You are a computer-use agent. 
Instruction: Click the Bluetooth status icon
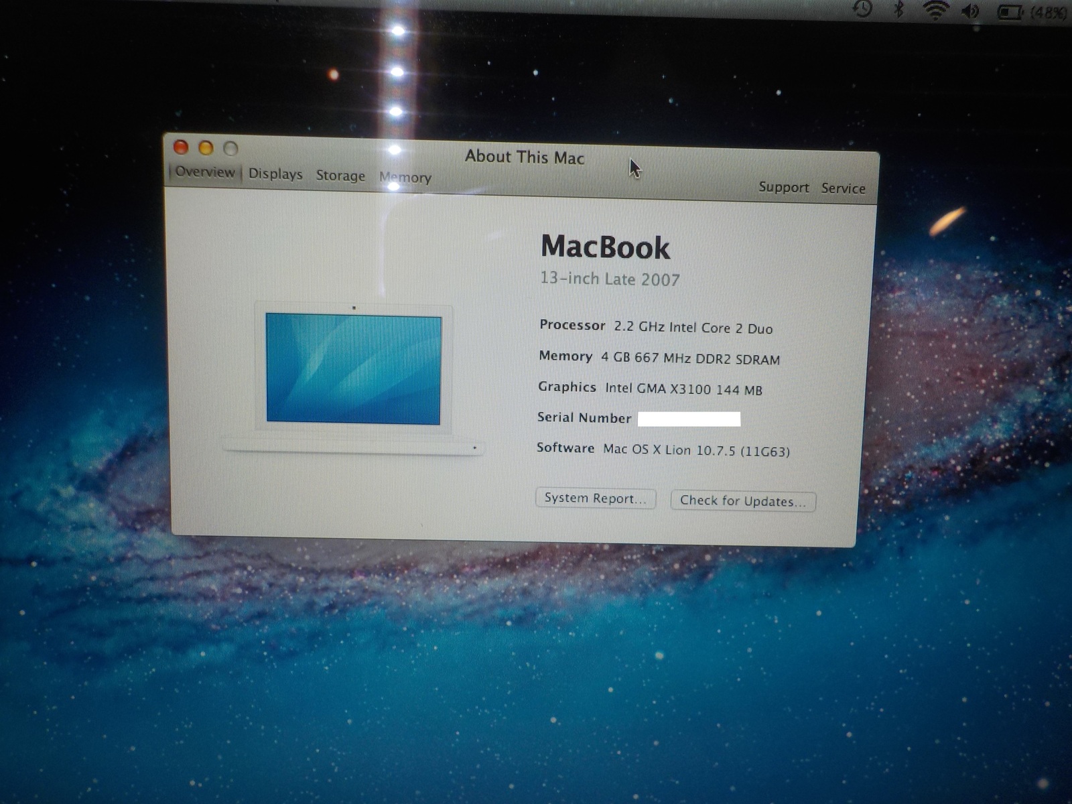(899, 9)
